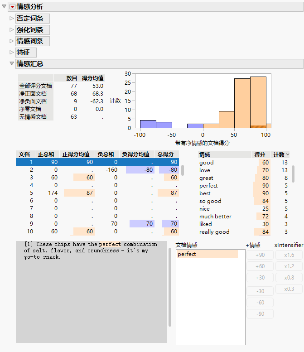Select document row 1 in the table
This screenshot has height=352, width=304.
97,162
